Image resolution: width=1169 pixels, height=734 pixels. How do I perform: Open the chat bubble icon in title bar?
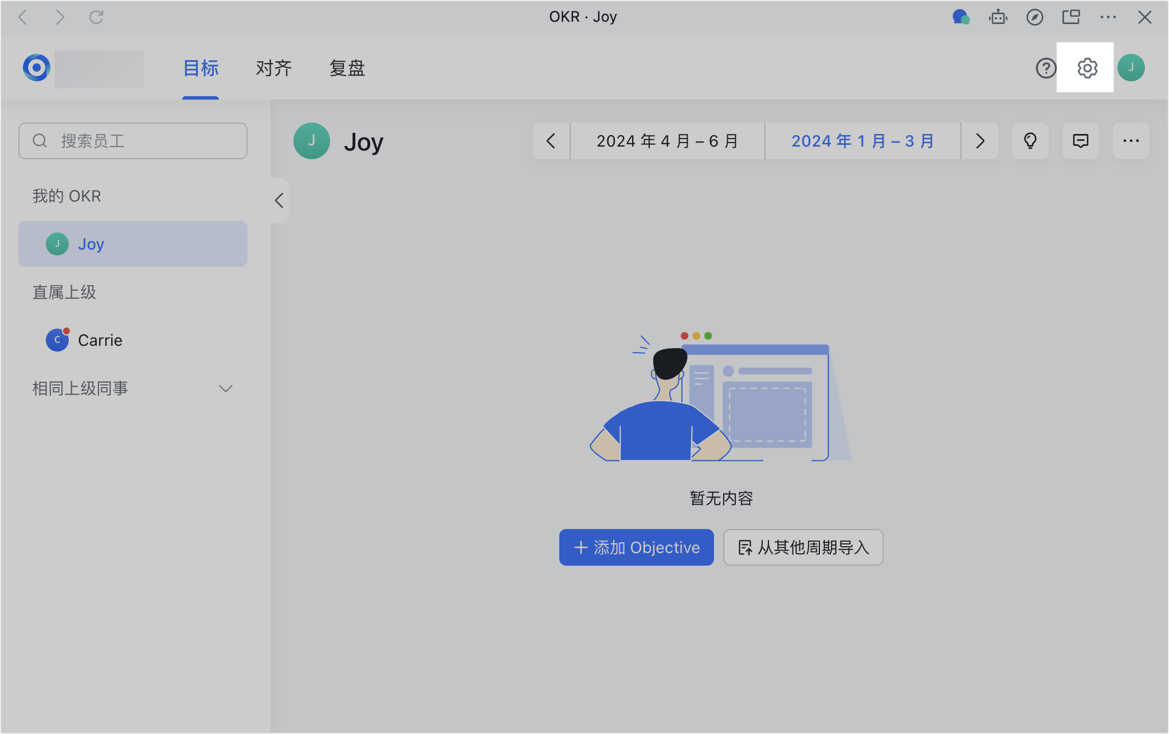[961, 17]
